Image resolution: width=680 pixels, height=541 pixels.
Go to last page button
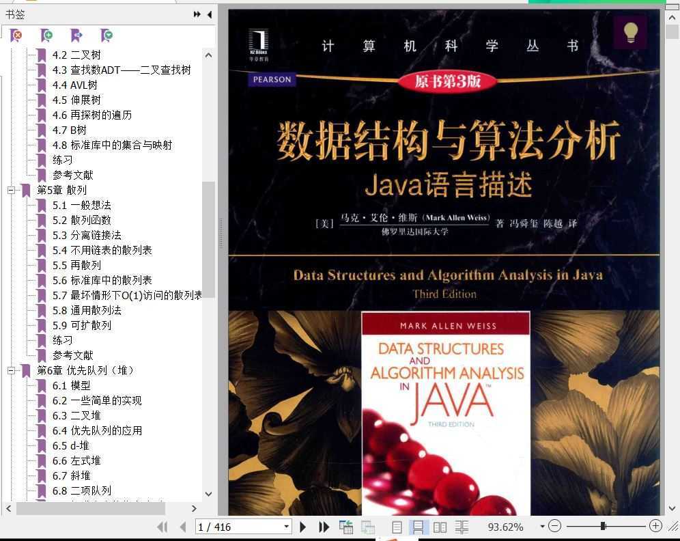(324, 527)
